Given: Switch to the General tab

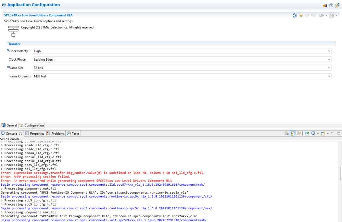Looking at the screenshot, I should pos(9,125).
